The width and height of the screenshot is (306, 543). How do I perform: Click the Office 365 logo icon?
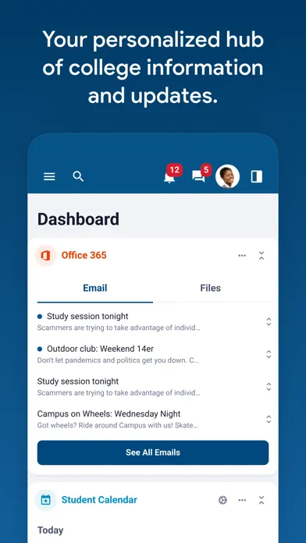(46, 256)
